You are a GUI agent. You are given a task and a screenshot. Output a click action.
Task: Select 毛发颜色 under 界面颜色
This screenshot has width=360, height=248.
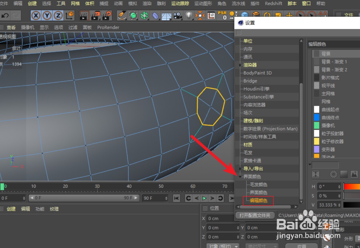(258, 184)
